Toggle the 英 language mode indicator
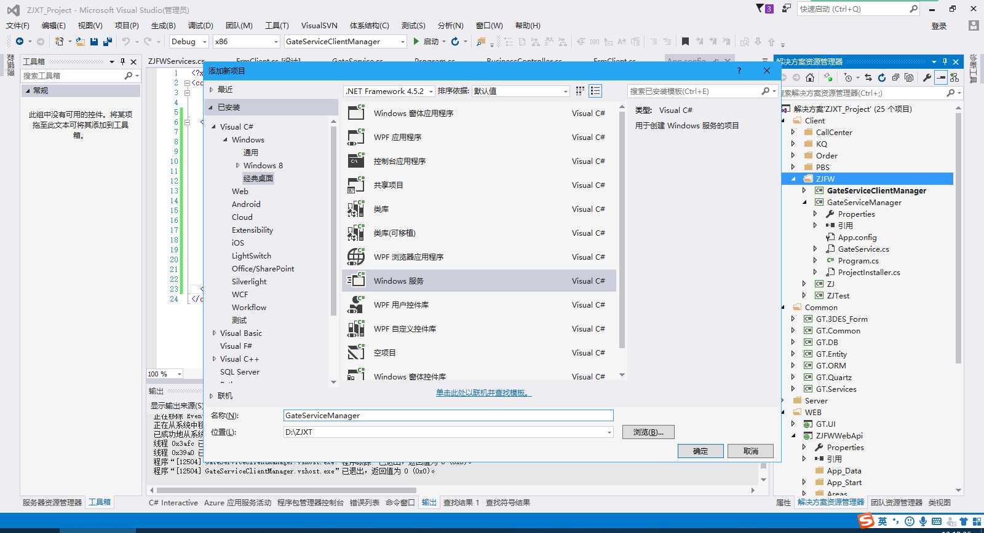 (x=883, y=521)
